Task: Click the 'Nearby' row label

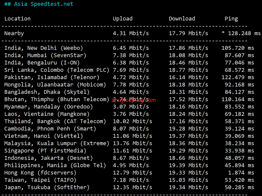Action: tap(14, 33)
